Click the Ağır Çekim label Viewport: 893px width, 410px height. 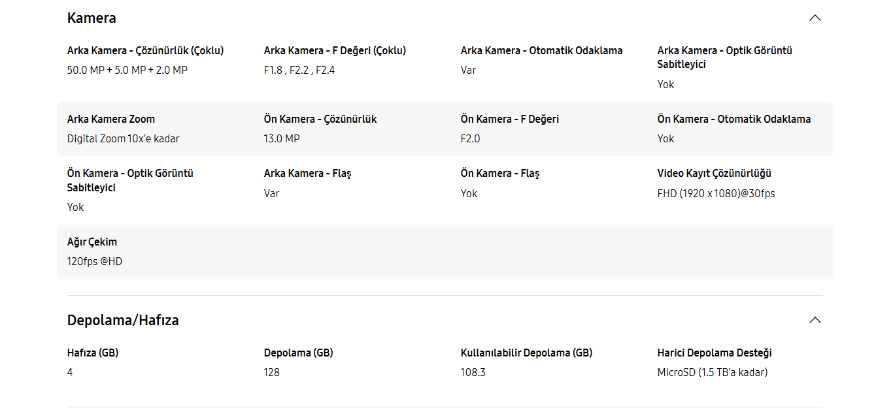tap(92, 242)
